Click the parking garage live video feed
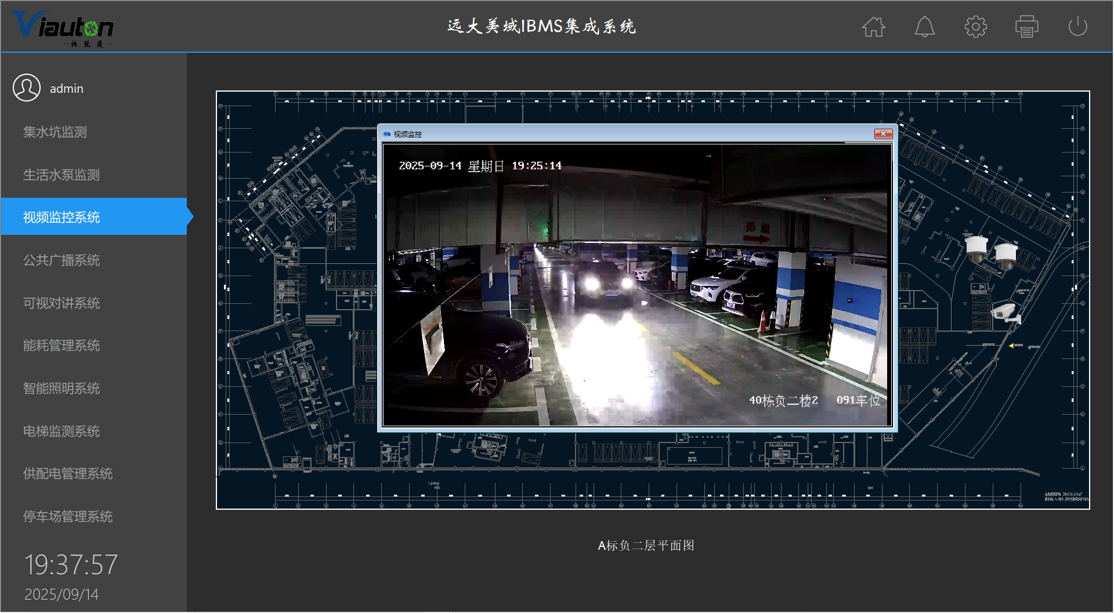The width and height of the screenshot is (1114, 613). point(637,284)
